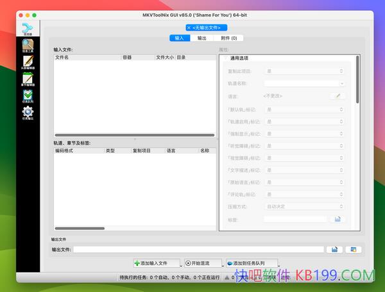Image resolution: width=385 pixels, height=292 pixels.
Task: Close the current tab using the X icon
Action: coord(189,28)
